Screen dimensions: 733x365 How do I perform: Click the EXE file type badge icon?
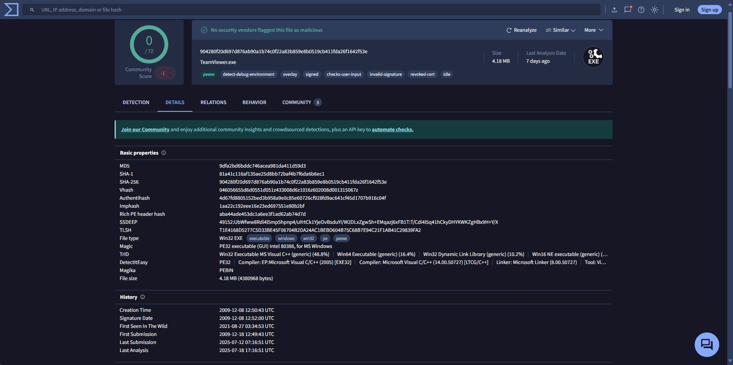[x=593, y=57]
